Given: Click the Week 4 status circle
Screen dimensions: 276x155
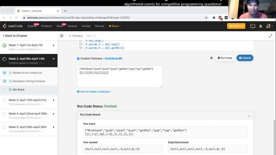Looking at the screenshot, I should (x=4, y=114).
